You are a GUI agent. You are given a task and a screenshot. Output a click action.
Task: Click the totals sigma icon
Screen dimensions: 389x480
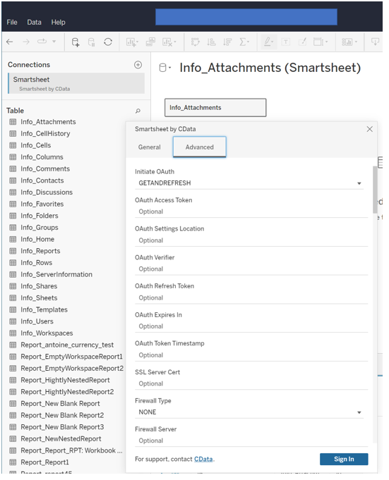pos(244,42)
